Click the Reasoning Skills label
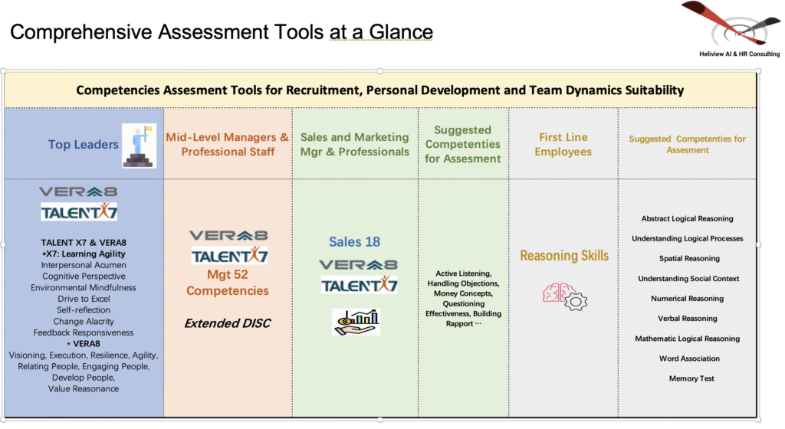The width and height of the screenshot is (785, 429). (x=564, y=256)
